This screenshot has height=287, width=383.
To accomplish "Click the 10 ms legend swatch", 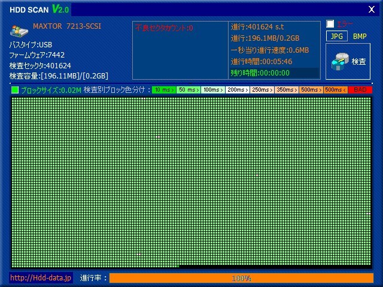I will click(x=164, y=90).
